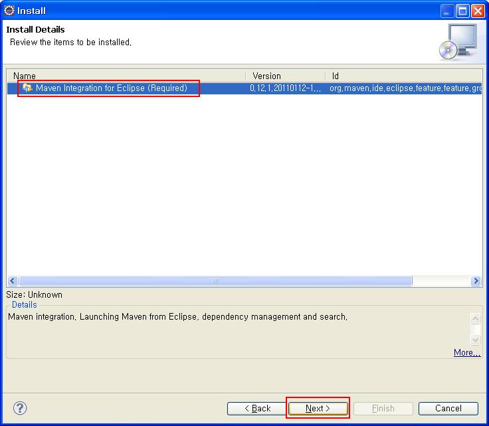Click the horizontal scrollbar right arrow
This screenshot has height=426, width=489.
pos(476,281)
